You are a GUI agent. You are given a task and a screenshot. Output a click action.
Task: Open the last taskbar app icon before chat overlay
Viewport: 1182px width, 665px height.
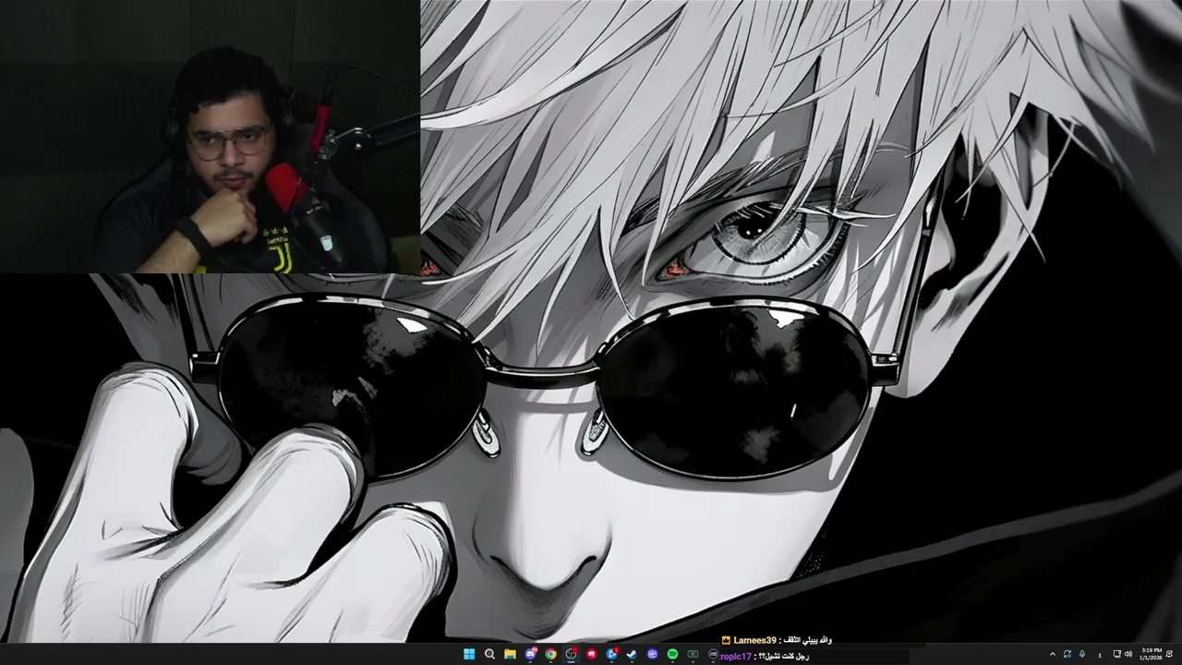(x=713, y=654)
